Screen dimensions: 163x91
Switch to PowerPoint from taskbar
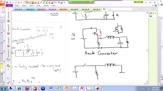click(66, 88)
